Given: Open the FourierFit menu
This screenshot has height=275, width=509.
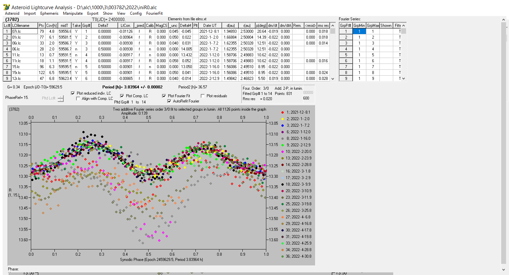Looking at the screenshot, I should tap(154, 13).
